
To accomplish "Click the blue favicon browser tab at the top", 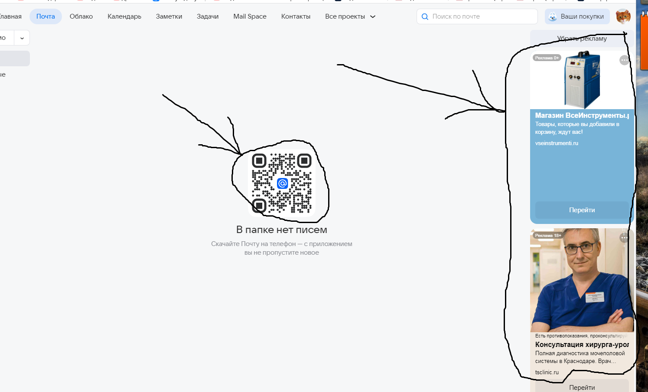I will [x=155, y=1].
